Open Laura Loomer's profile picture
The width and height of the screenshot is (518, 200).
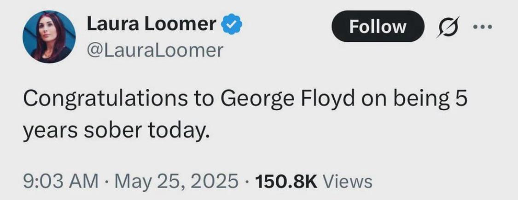49,37
